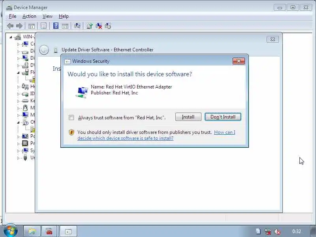Image resolution: width=316 pixels, height=237 pixels.
Task: Select the IDE controllers category icon
Action: tap(25, 94)
